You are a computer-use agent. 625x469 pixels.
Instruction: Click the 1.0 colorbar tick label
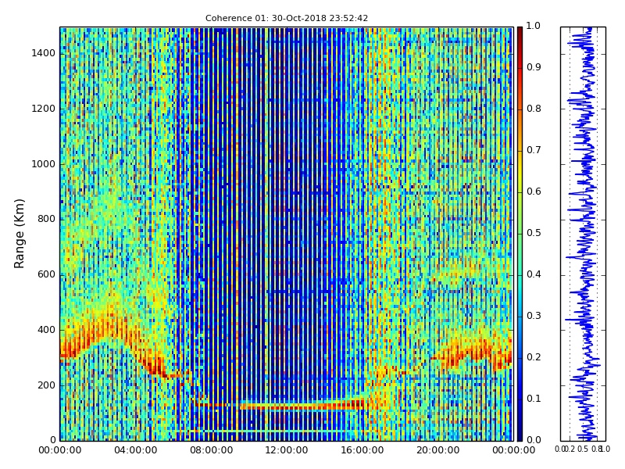(534, 26)
